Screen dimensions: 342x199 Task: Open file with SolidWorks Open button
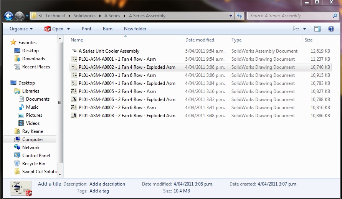[54, 29]
